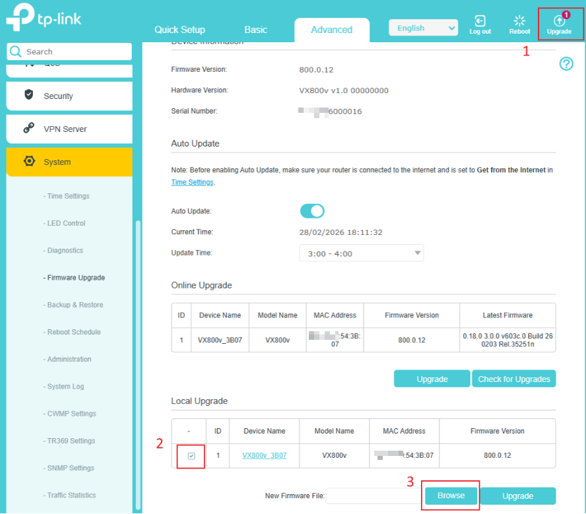Click the Security shield icon
This screenshot has width=586, height=514.
[x=28, y=96]
